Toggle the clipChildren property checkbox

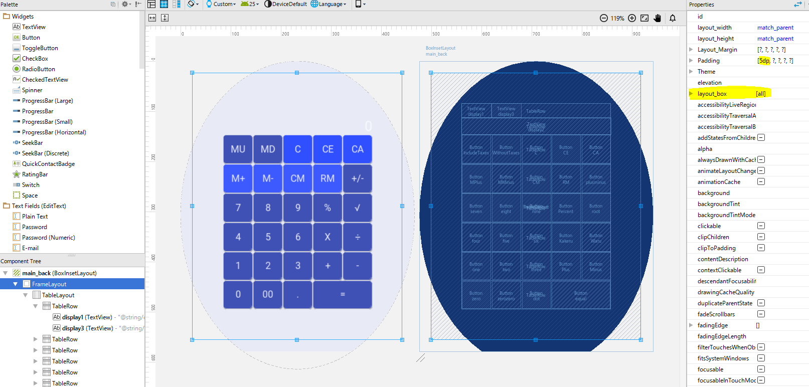click(761, 237)
